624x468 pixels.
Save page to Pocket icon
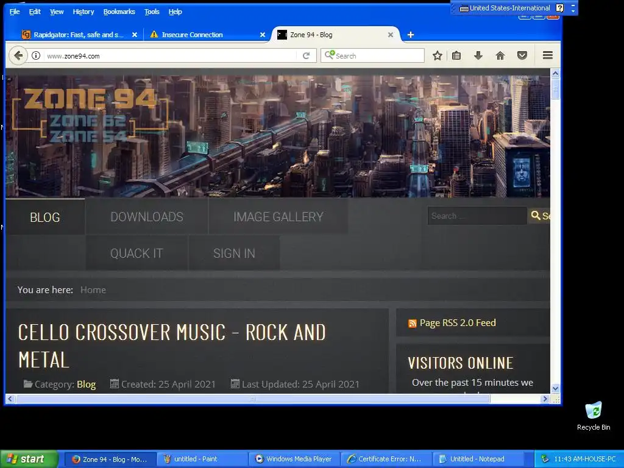click(522, 55)
